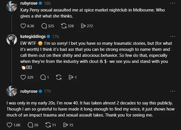This screenshot has width=181, height=130.
Task: Open the 26 comments on rubyrose's reply
Action: point(30,125)
